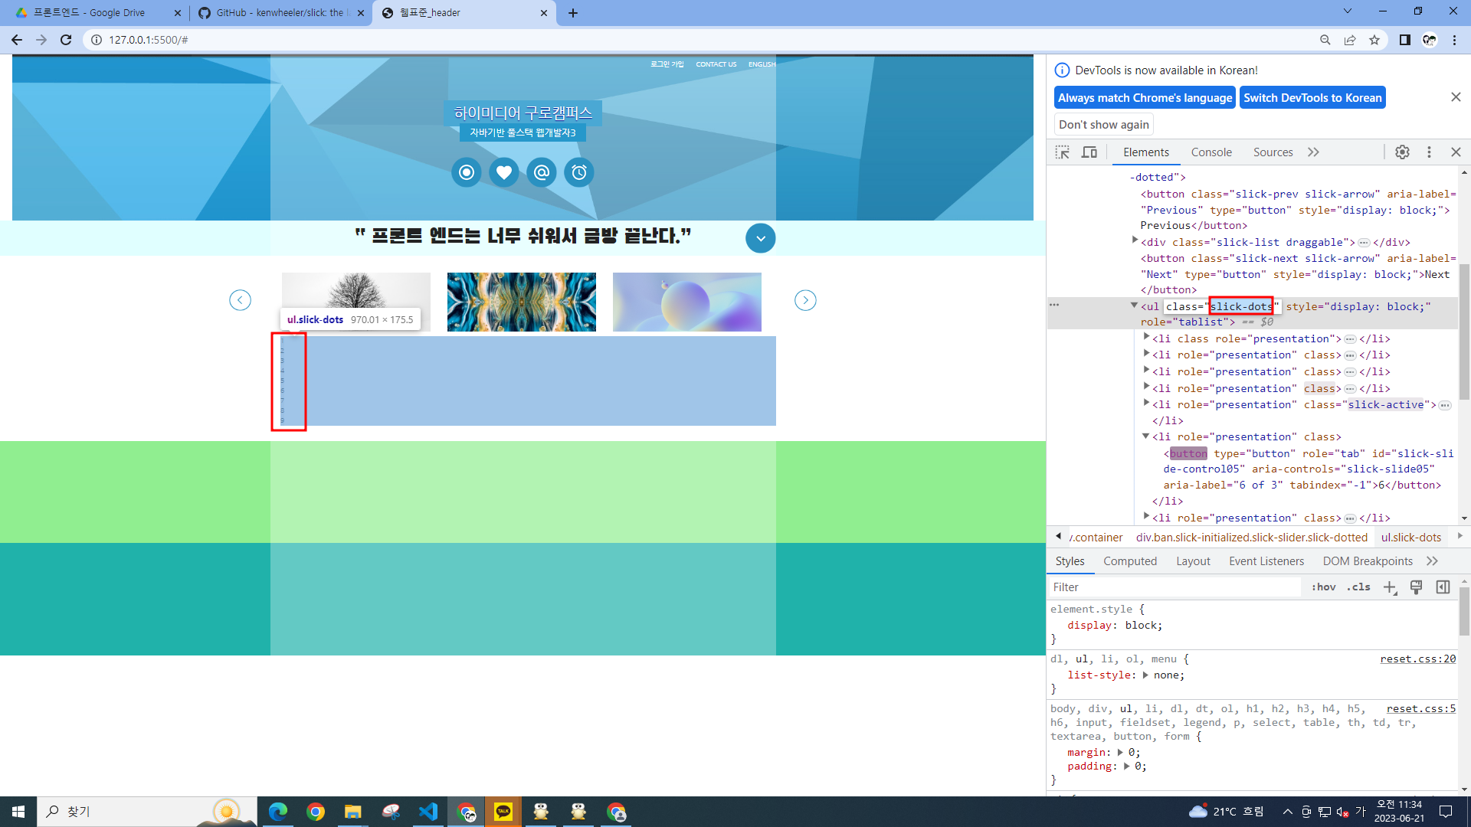Collapse the ul slick-dots tree node
Image resolution: width=1471 pixels, height=827 pixels.
1134,306
